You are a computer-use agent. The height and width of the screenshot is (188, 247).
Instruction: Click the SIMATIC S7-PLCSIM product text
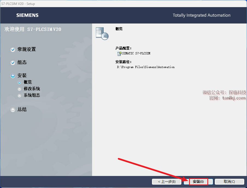pyautogui.click(x=136, y=54)
